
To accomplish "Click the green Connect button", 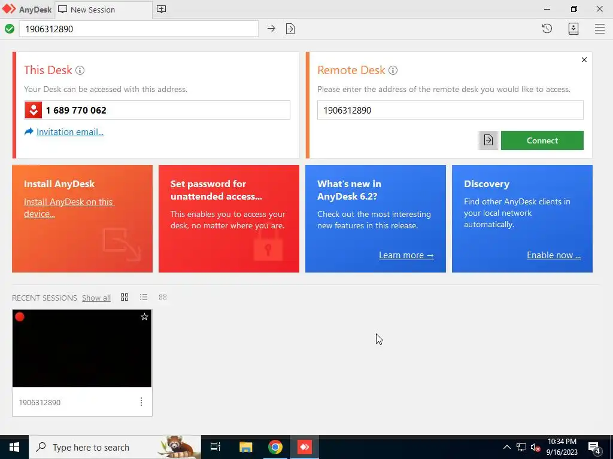I will pos(542,140).
